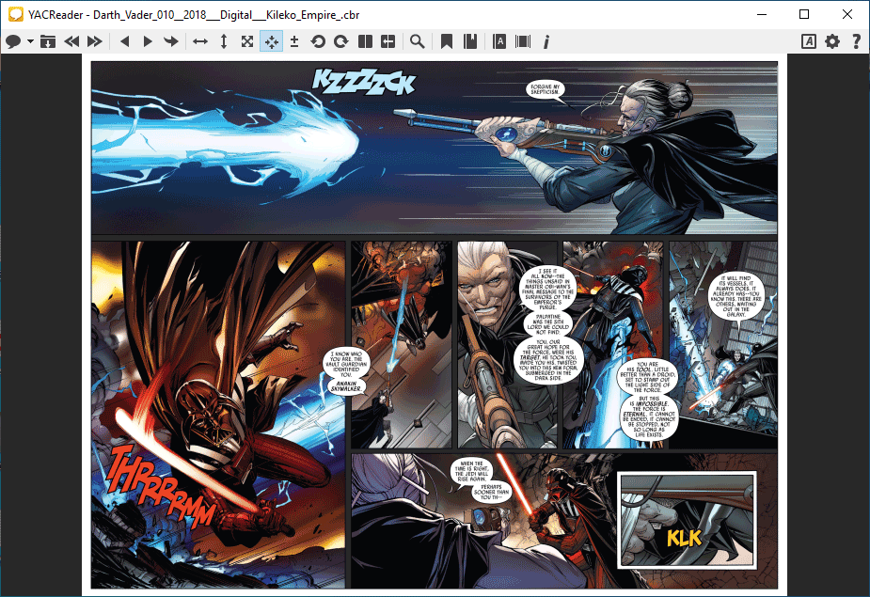
Task: Open the dictionary/translator book icon
Action: [x=499, y=41]
